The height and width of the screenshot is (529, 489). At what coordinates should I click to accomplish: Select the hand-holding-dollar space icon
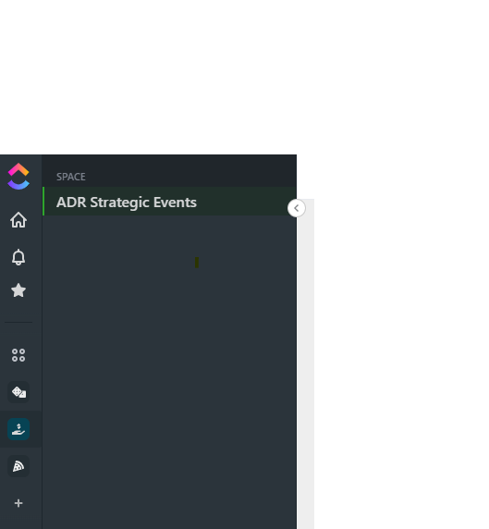pyautogui.click(x=18, y=429)
